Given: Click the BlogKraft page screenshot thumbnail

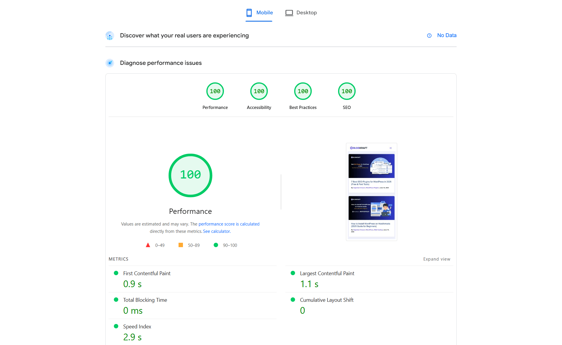Looking at the screenshot, I should (371, 192).
